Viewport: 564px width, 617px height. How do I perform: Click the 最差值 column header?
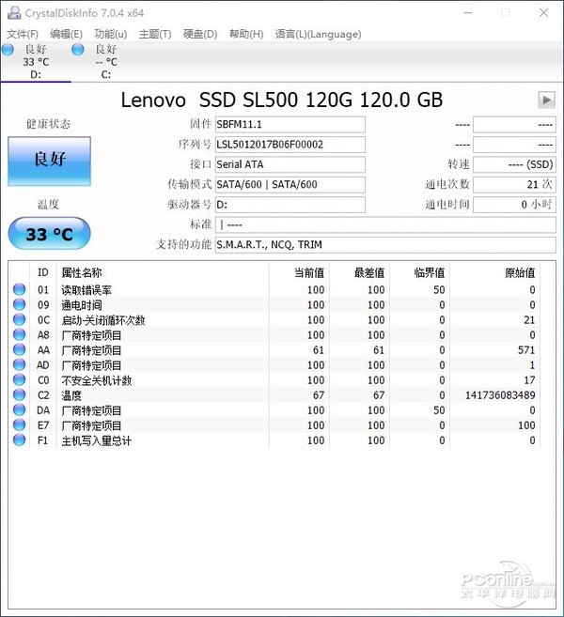click(369, 272)
